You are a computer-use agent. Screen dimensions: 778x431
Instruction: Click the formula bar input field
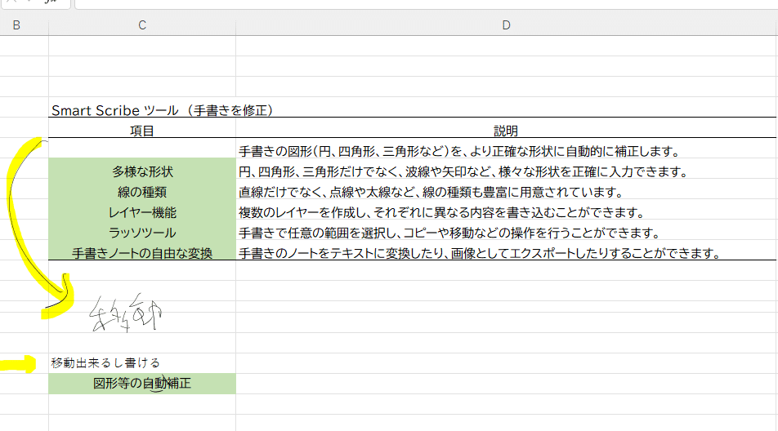pyautogui.click(x=426, y=4)
